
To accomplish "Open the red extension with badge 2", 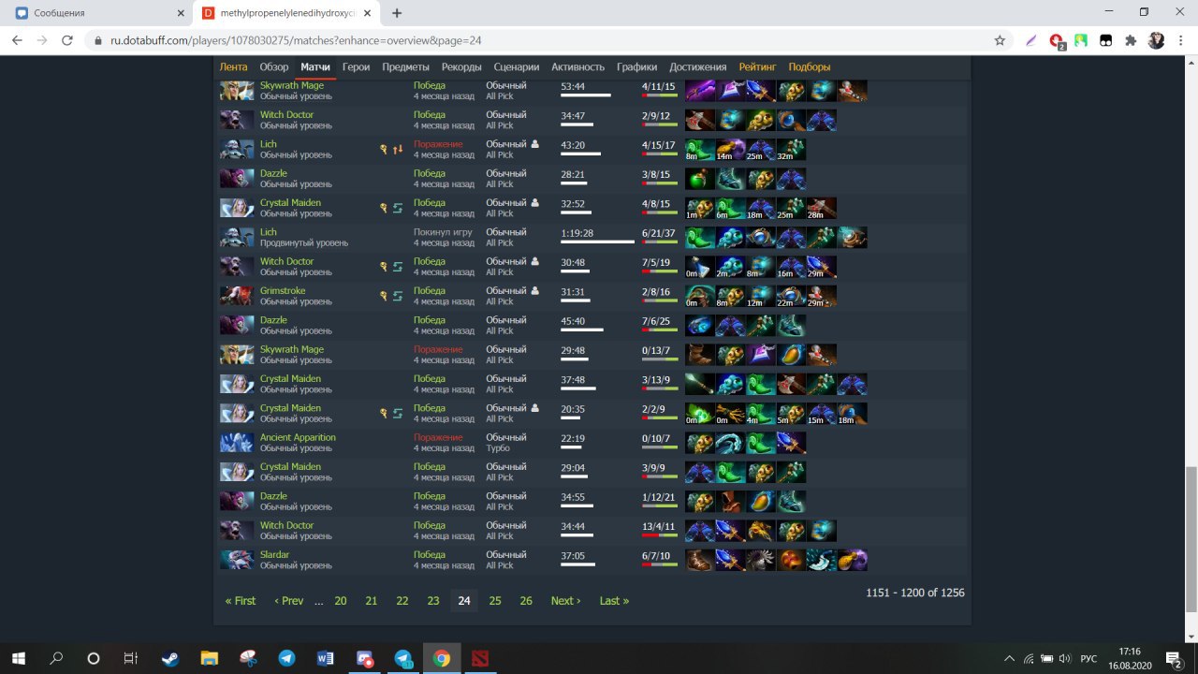I will click(1057, 41).
